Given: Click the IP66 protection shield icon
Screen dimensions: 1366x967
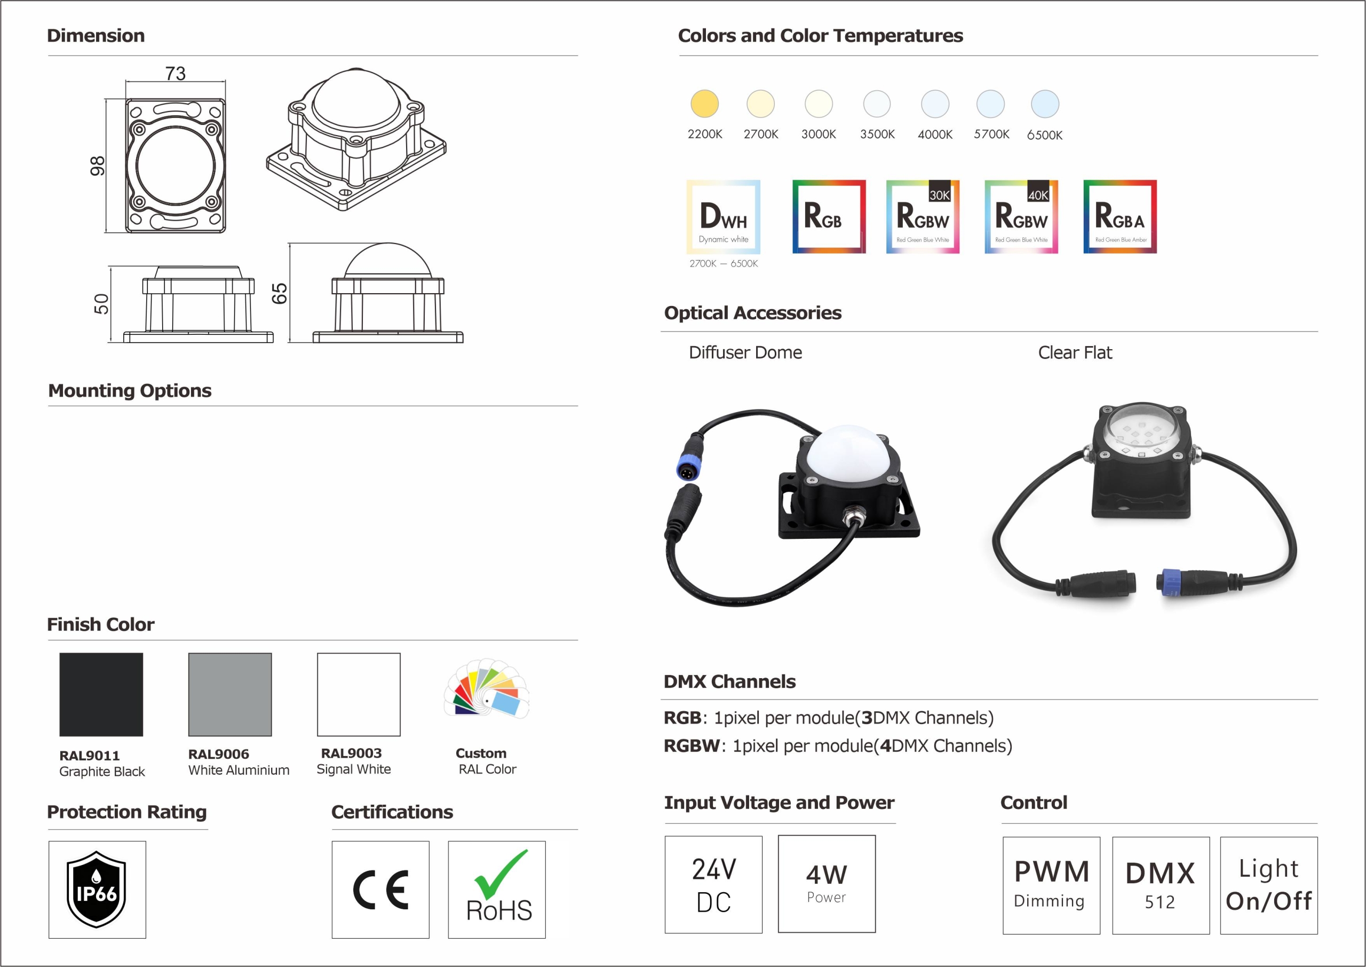Looking at the screenshot, I should tap(97, 890).
